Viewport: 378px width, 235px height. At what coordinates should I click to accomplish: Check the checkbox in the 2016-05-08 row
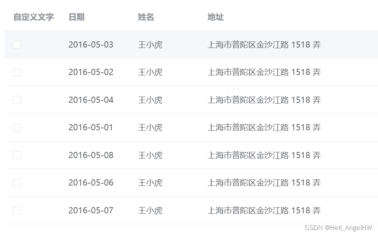coord(17,155)
